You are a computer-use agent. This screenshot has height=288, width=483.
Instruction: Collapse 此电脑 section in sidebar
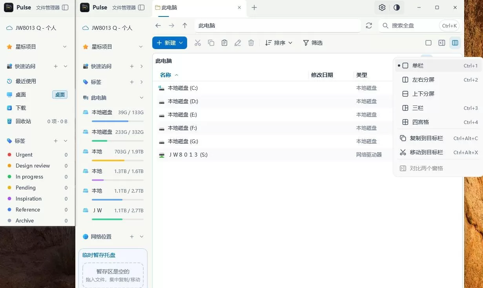pyautogui.click(x=142, y=98)
